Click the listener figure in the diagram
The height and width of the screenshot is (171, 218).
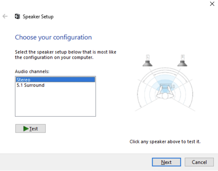pyautogui.click(x=165, y=92)
